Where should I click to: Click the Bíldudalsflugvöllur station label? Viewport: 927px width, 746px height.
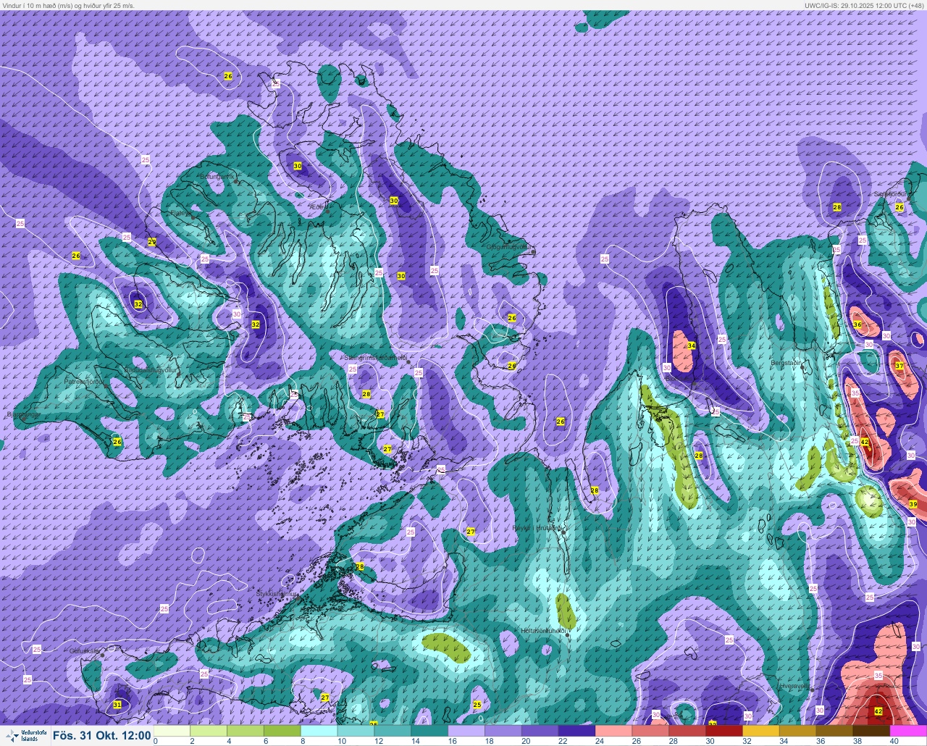point(151,369)
